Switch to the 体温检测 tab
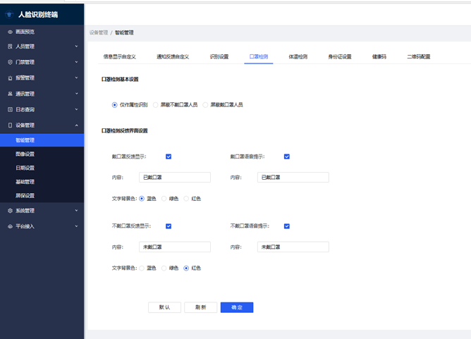The height and width of the screenshot is (339, 471). coord(298,56)
